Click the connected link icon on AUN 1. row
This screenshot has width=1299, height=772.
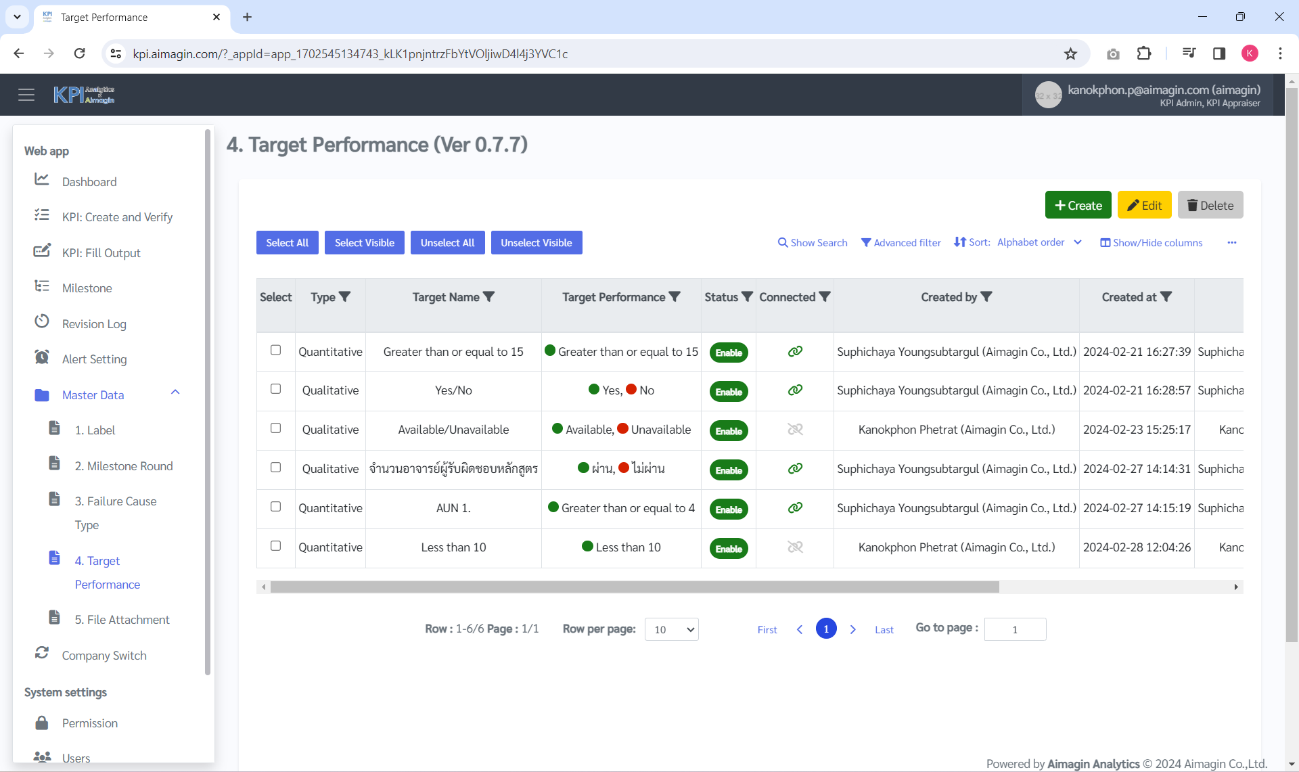[795, 508]
